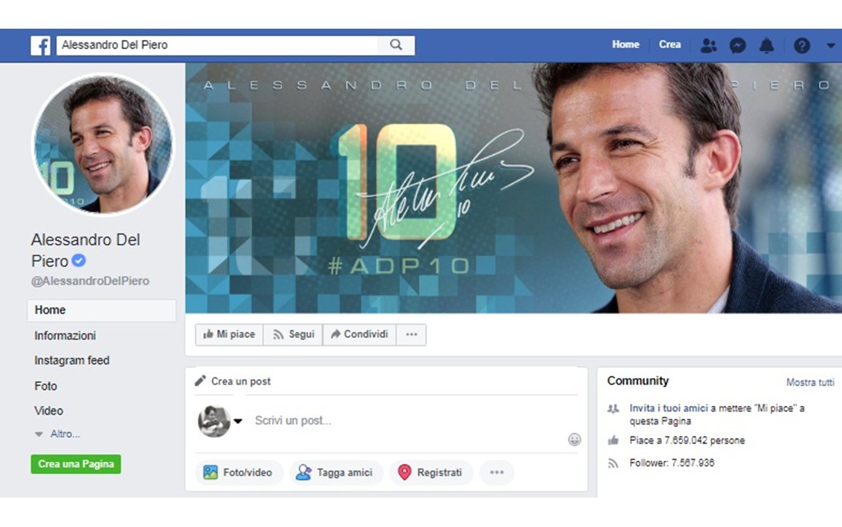Open Crea in the top bar
Image resolution: width=842 pixels, height=527 pixels.
coord(670,45)
